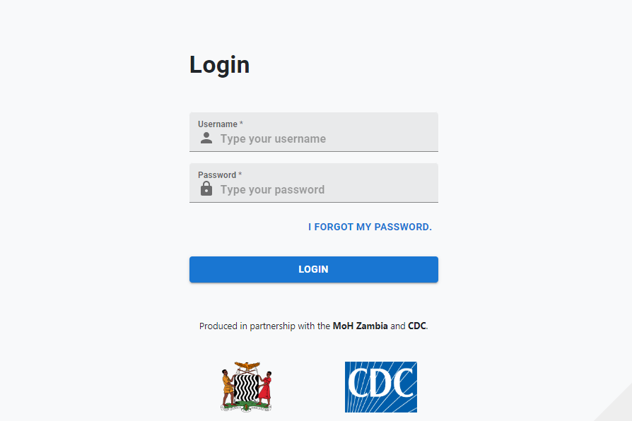Click the wavy black-and-white shield emblem
The image size is (632, 421).
[x=246, y=388]
